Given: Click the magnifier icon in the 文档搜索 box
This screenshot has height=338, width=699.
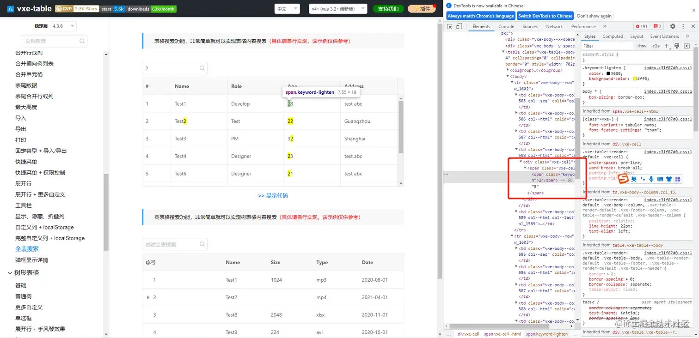Looking at the screenshot, I should pos(82,41).
